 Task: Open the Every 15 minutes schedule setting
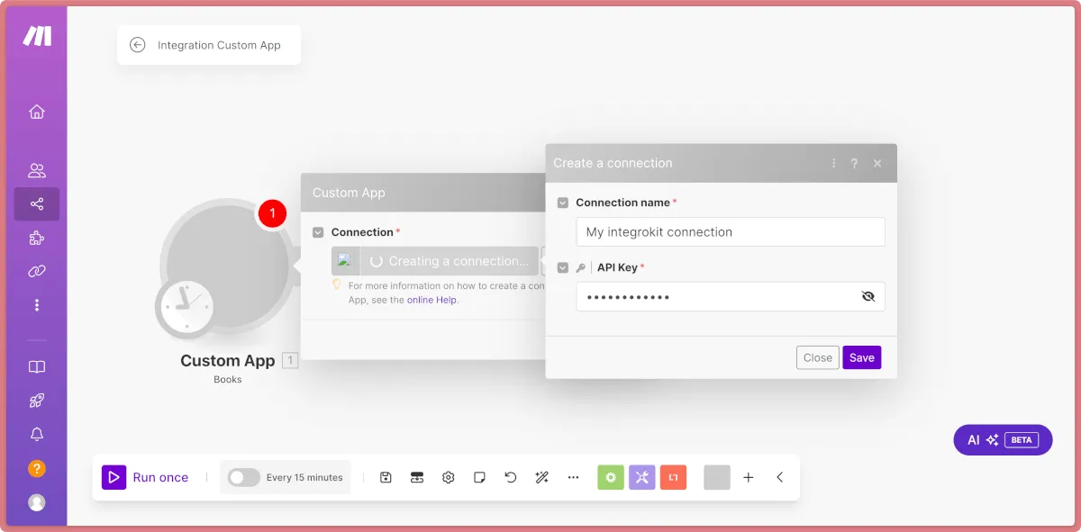pyautogui.click(x=304, y=478)
